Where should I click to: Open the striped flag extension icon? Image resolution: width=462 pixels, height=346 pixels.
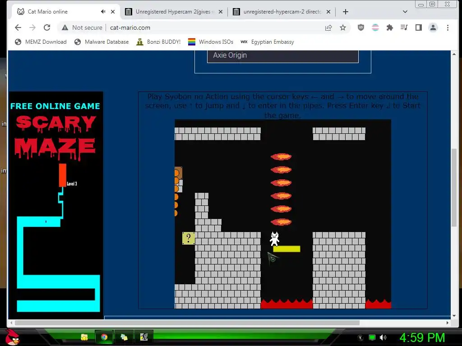point(375,27)
